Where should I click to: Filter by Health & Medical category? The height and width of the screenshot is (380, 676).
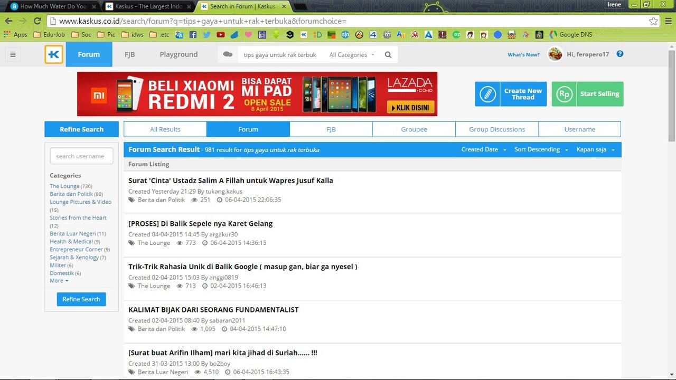pyautogui.click(x=71, y=242)
